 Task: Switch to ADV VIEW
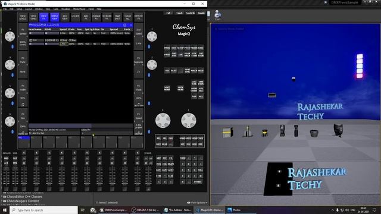click(65, 17)
